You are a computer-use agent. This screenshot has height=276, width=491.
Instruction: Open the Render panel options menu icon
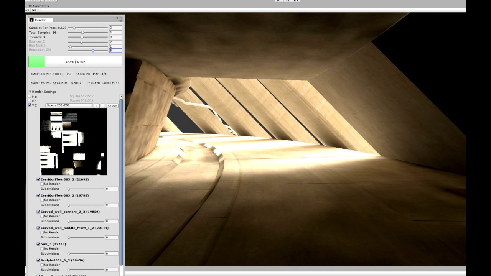click(x=120, y=21)
